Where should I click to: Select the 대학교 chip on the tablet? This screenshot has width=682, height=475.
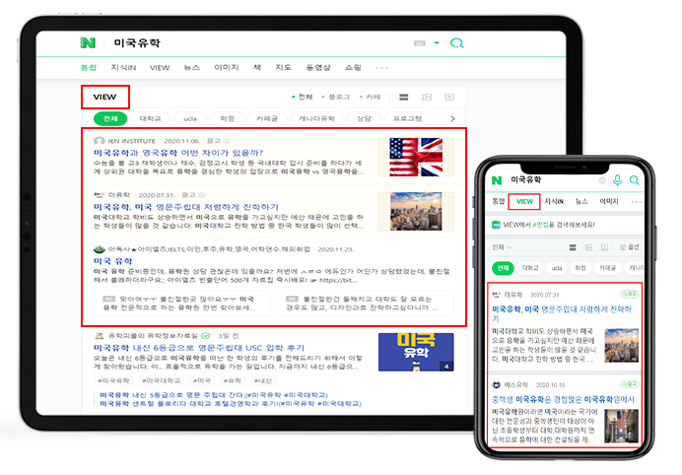point(150,118)
